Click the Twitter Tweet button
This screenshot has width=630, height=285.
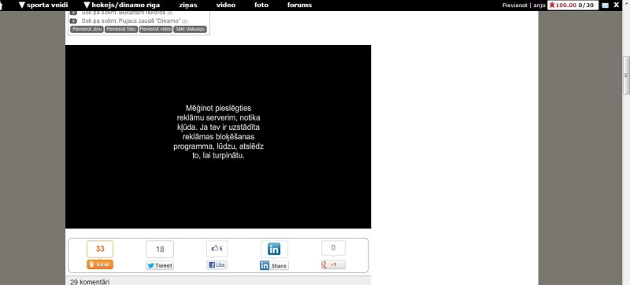click(x=160, y=265)
